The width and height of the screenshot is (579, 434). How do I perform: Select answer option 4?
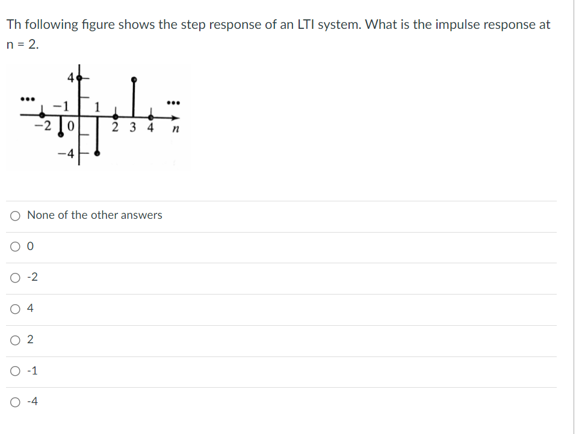click(14, 309)
